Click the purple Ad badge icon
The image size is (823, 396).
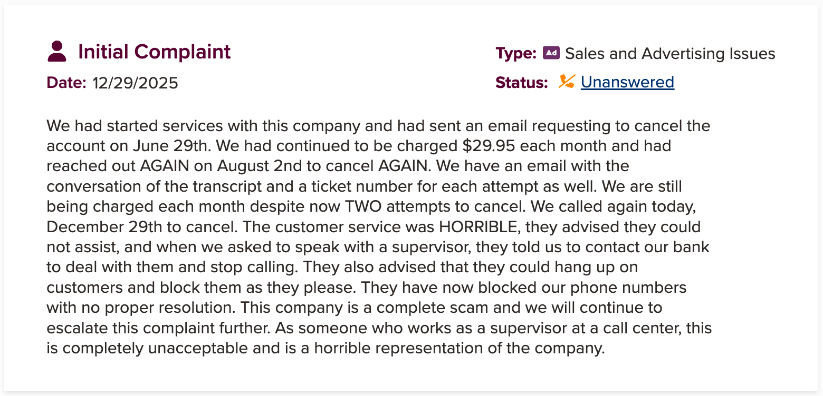551,53
